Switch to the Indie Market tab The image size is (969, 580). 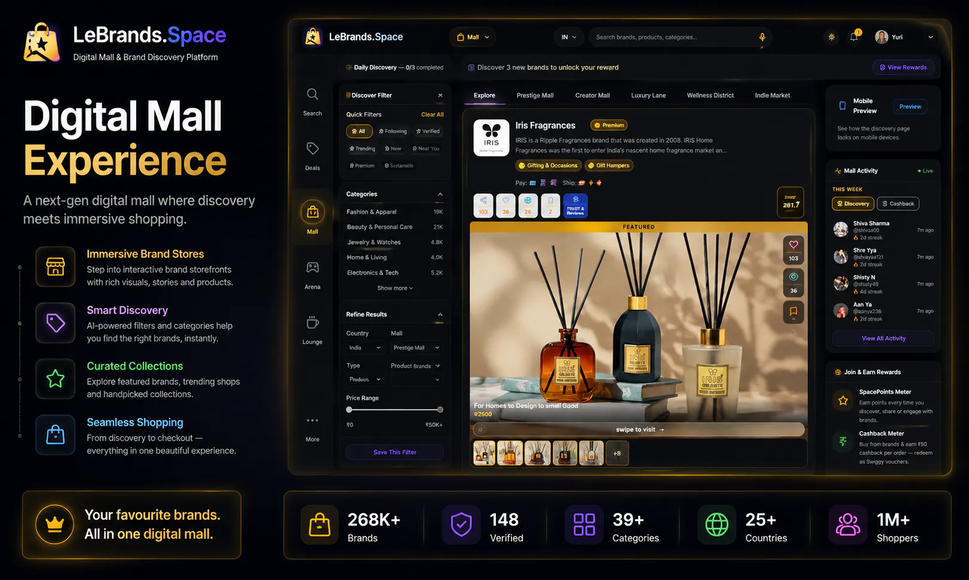[772, 96]
